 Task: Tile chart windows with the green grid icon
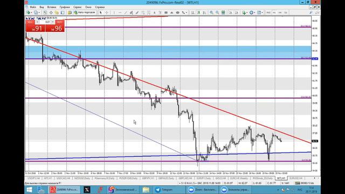(223, 12)
